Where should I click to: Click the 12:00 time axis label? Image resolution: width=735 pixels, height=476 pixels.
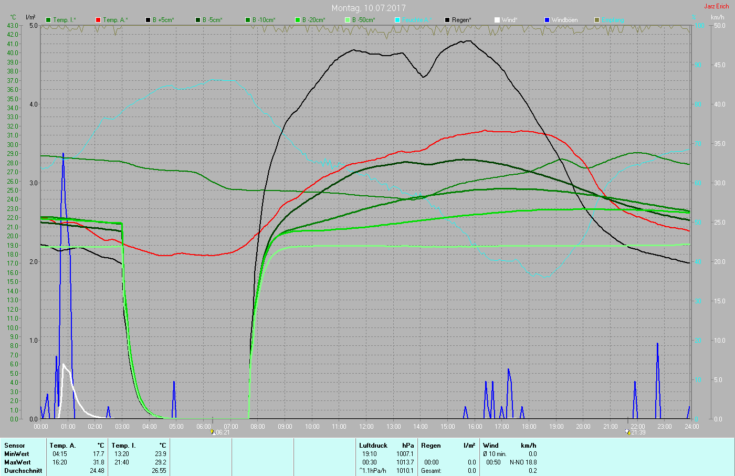[366, 427]
